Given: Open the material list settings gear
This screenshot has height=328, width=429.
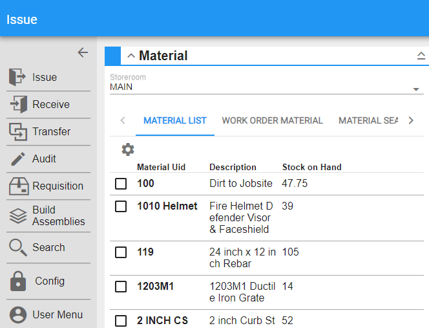Looking at the screenshot, I should point(128,149).
